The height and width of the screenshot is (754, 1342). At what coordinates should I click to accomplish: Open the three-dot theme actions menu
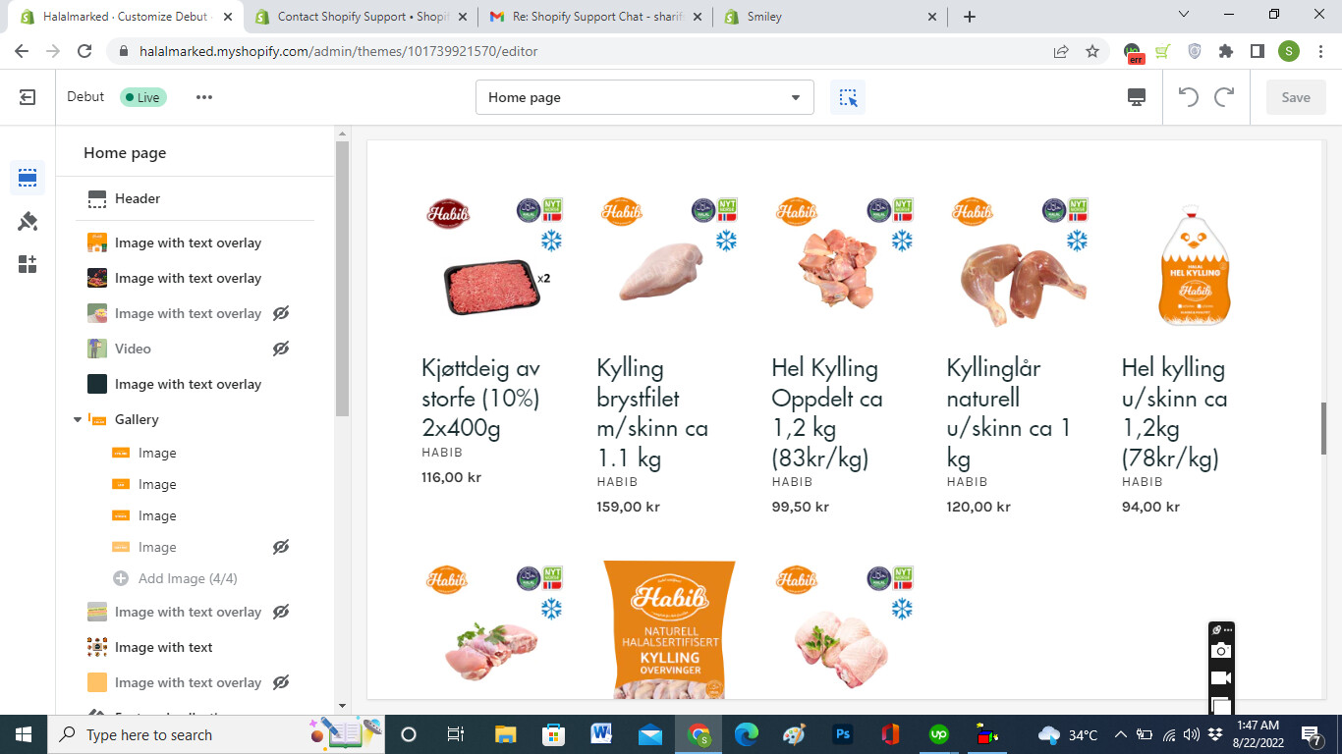pos(204,97)
